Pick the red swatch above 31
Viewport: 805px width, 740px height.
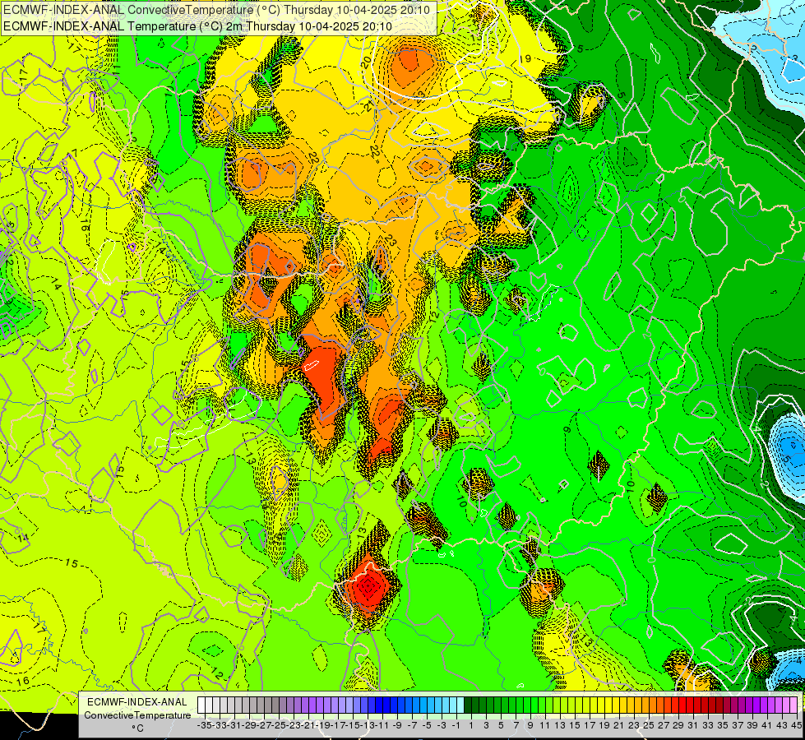(x=690, y=705)
